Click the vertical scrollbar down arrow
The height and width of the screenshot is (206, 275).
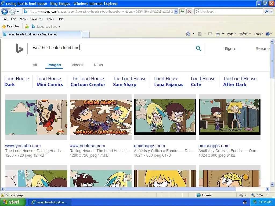click(272, 185)
